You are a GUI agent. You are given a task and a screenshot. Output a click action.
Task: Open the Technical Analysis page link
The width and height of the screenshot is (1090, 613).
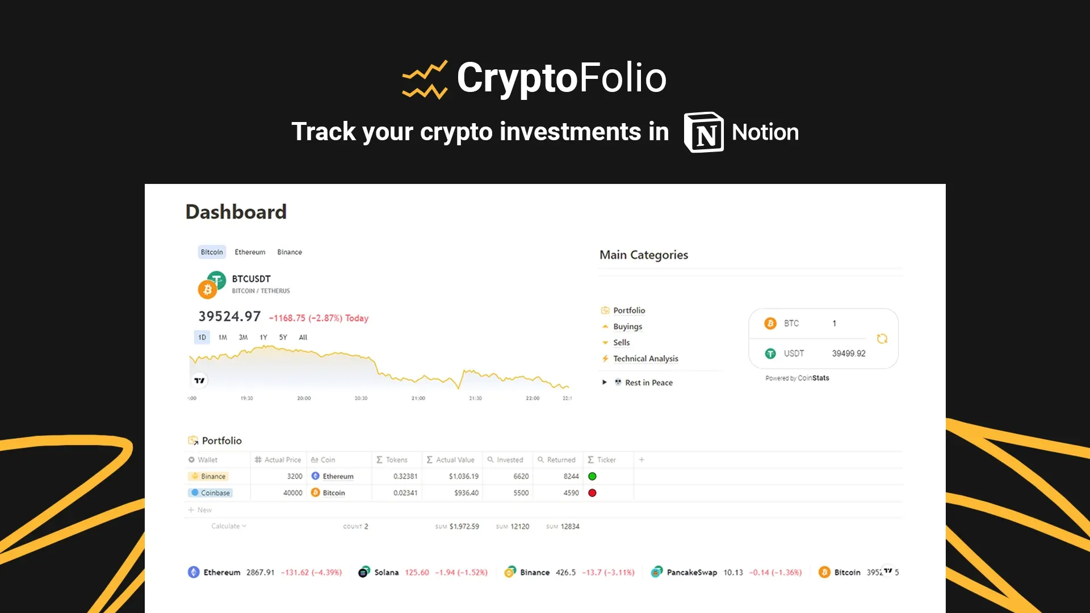[x=645, y=359]
